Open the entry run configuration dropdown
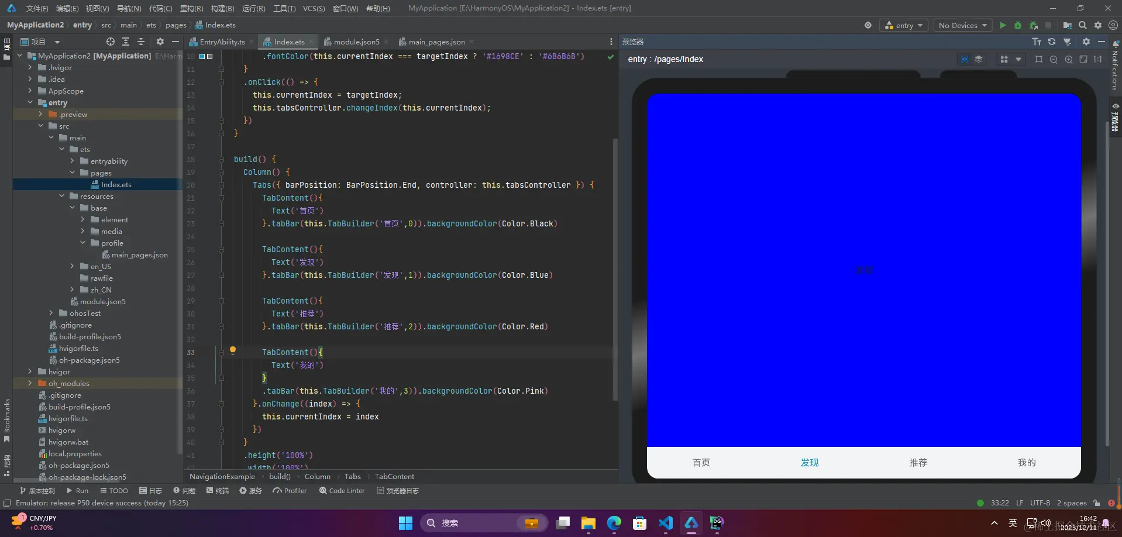This screenshot has height=537, width=1122. point(904,25)
